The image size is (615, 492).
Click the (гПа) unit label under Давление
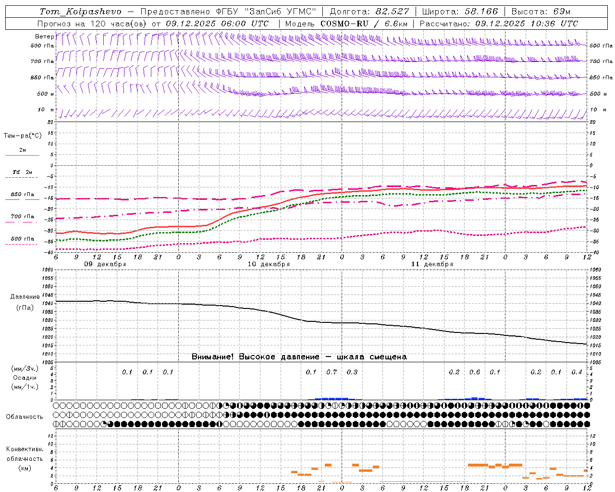25,307
